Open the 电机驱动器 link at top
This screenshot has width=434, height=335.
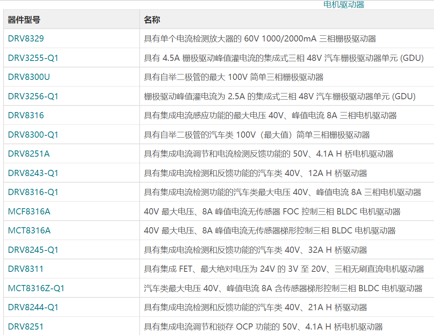click(x=344, y=4)
